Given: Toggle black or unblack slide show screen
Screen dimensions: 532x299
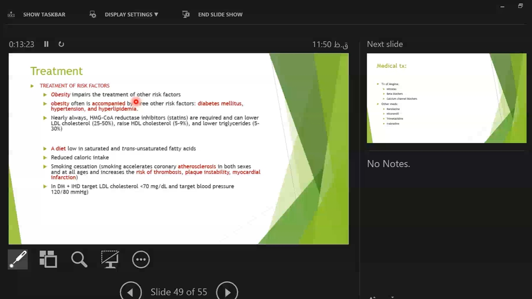Looking at the screenshot, I should (110, 260).
